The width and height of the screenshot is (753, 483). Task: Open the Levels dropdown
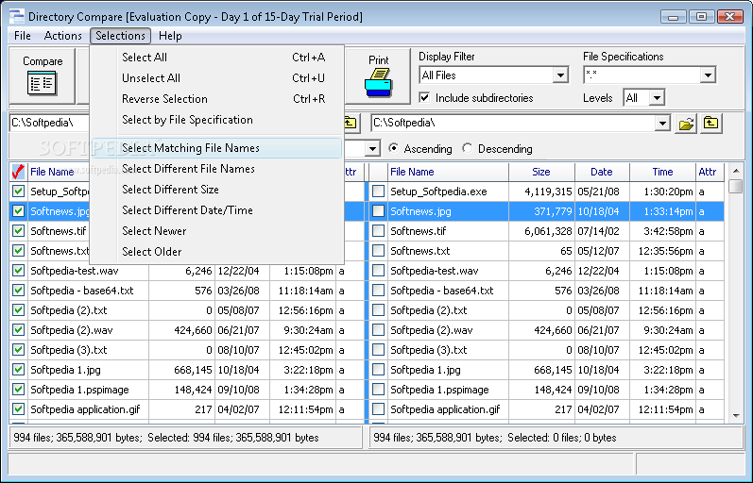click(657, 98)
